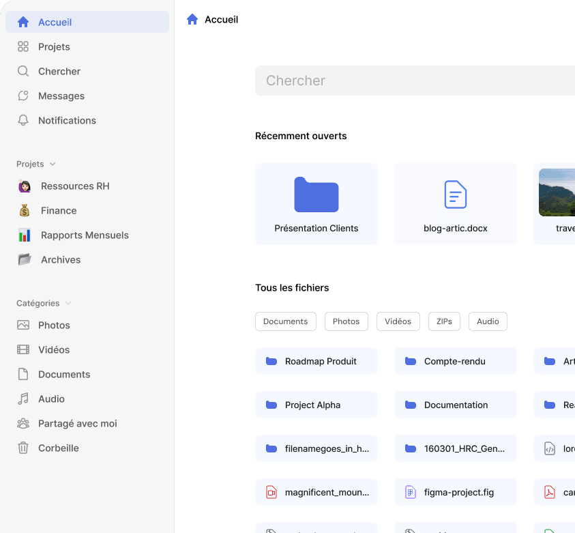
Task: Open the Ressources RH project
Action: (x=74, y=186)
